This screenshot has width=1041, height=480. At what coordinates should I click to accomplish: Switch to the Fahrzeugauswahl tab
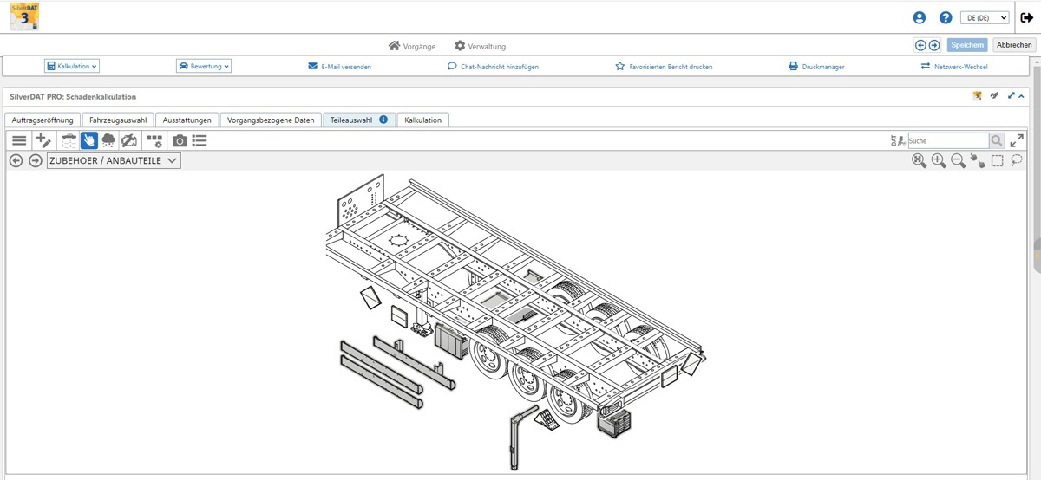[x=119, y=120]
